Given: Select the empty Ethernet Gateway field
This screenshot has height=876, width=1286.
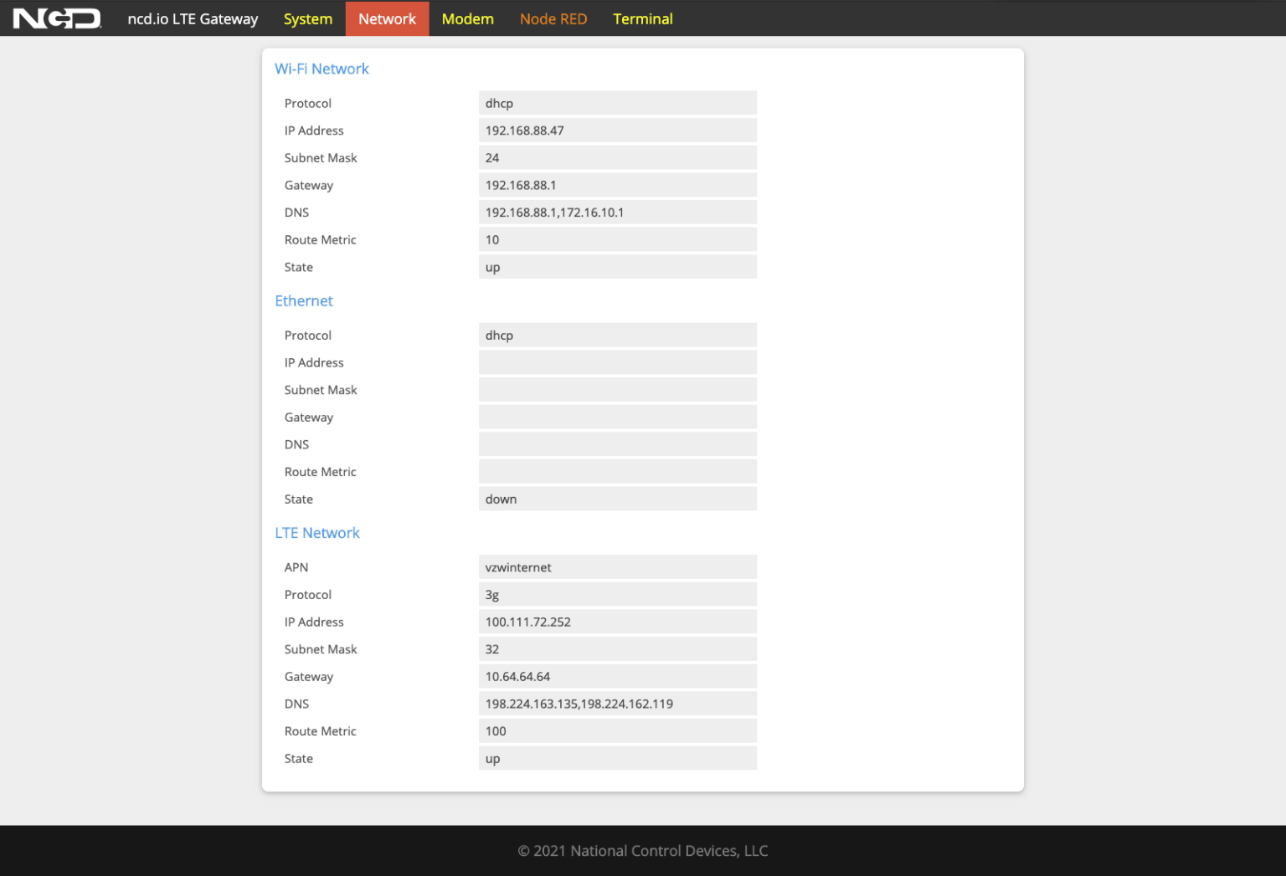Looking at the screenshot, I should 617,418.
